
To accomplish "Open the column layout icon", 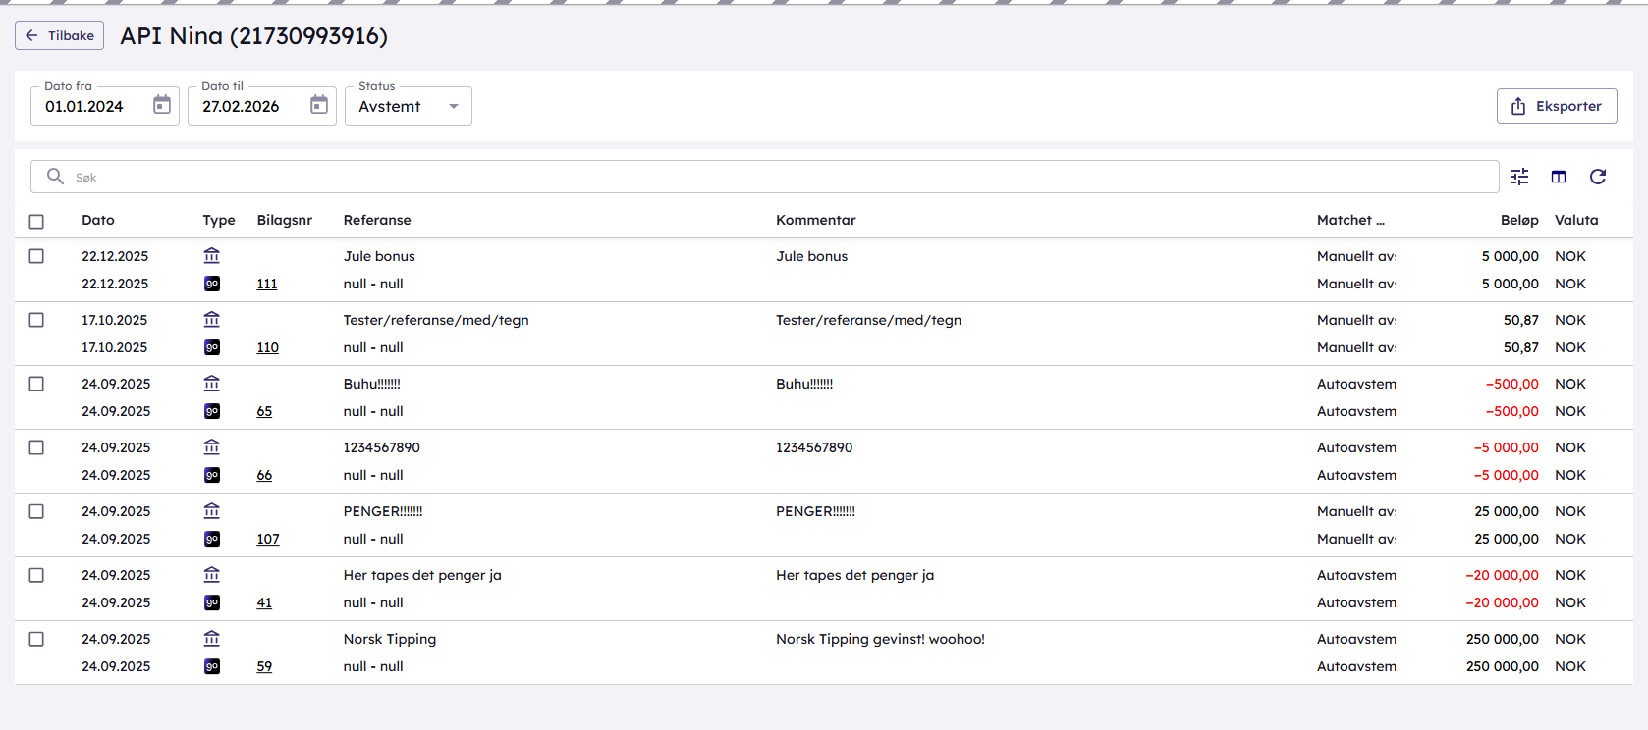I will point(1558,177).
